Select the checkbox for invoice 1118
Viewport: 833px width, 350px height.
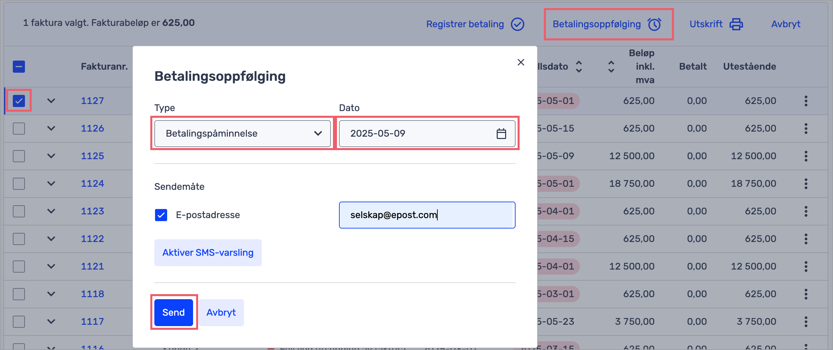tap(19, 294)
